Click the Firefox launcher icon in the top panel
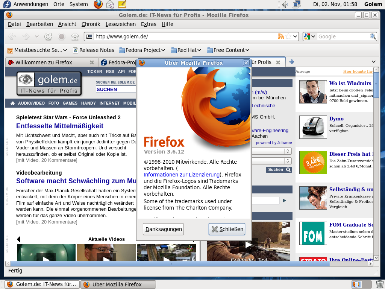The height and width of the screenshot is (289, 385). click(98, 4)
